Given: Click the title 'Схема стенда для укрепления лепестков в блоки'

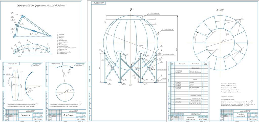Looking at the screenshot, I should [41, 6].
